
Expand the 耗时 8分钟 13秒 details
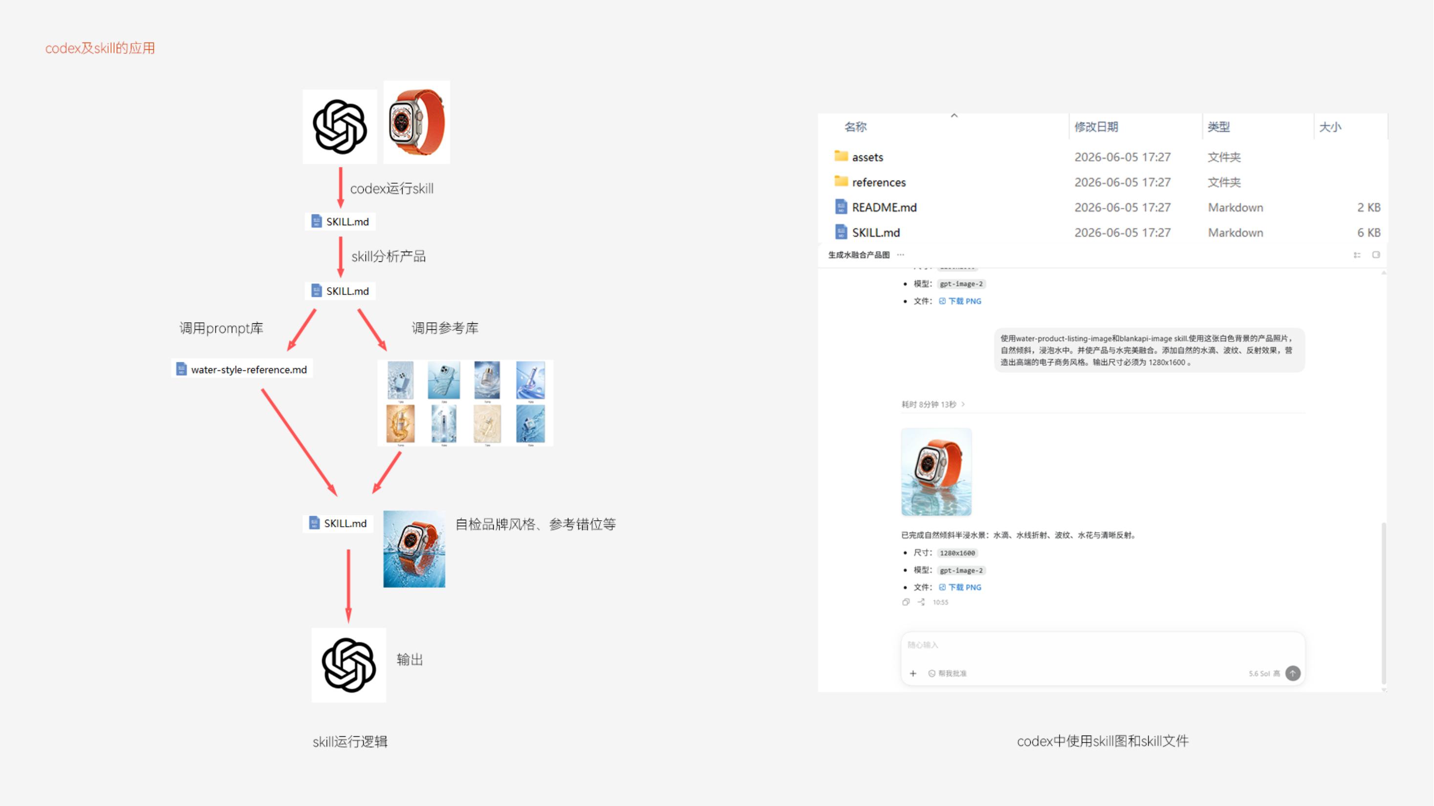tap(934, 404)
